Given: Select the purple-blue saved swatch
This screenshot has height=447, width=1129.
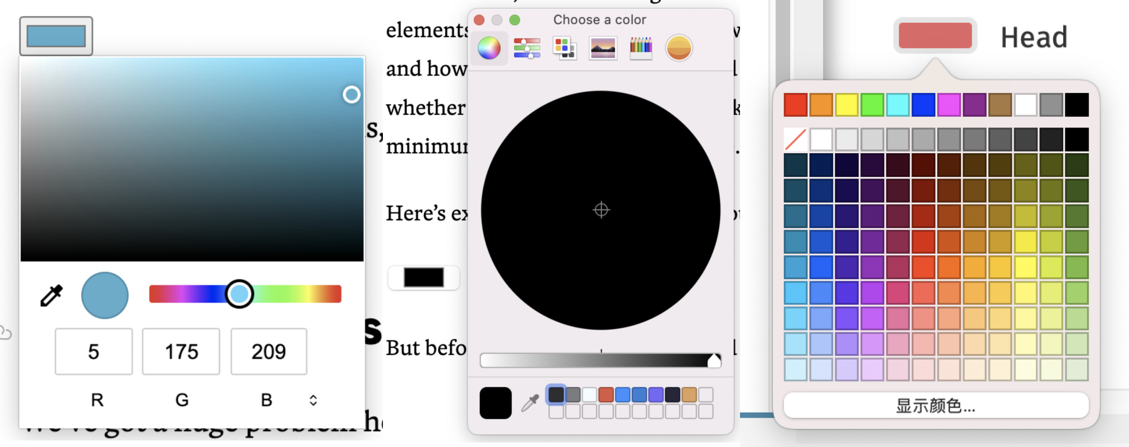Looking at the screenshot, I should (656, 394).
